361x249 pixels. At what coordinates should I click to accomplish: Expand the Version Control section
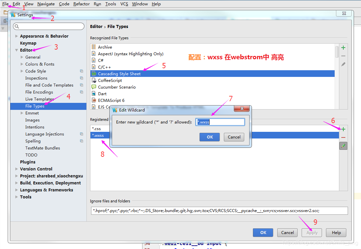point(16,169)
